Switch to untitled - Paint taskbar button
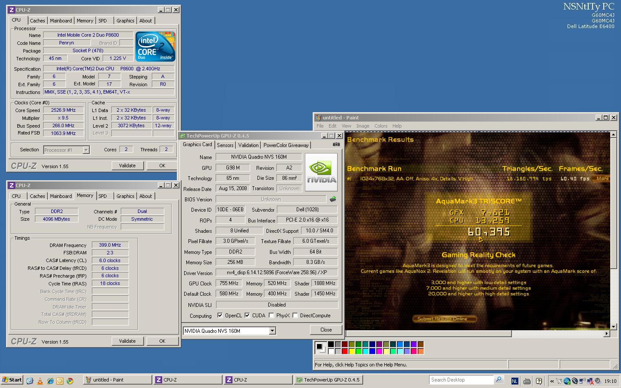This screenshot has height=388, width=621. [117, 380]
